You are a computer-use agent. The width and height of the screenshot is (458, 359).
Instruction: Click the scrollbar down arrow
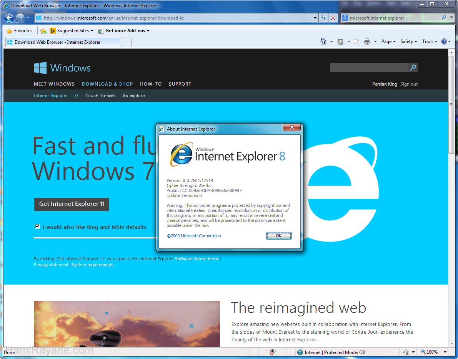coord(451,344)
